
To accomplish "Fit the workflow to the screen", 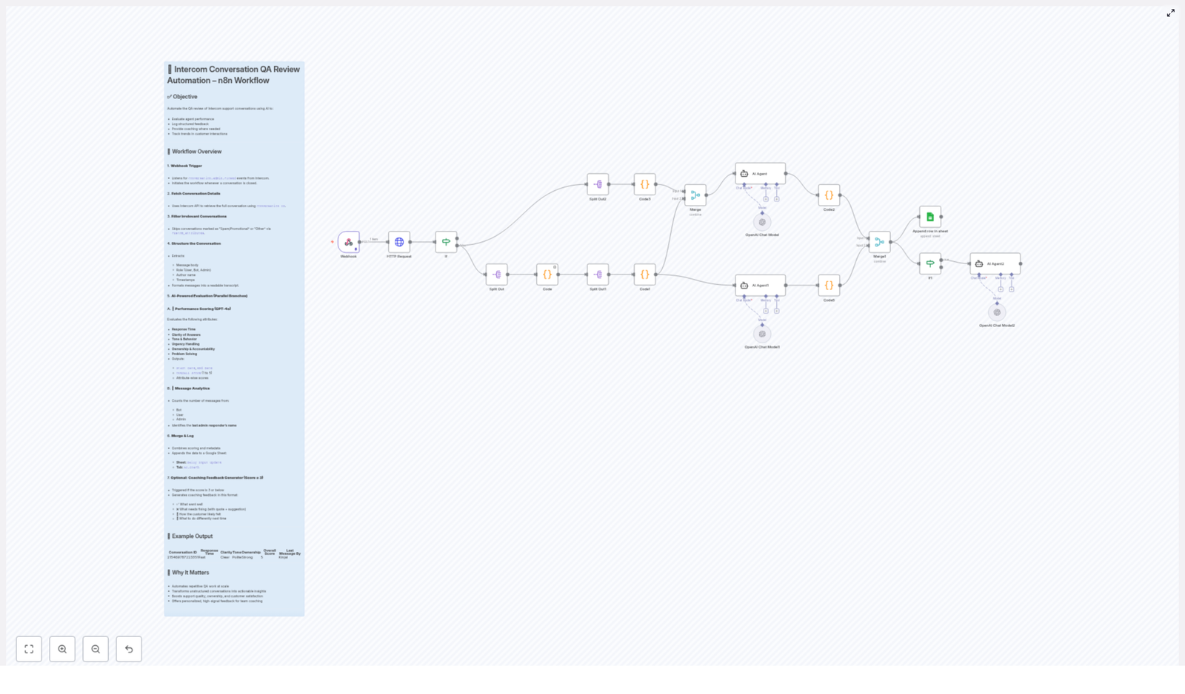I will coord(29,649).
